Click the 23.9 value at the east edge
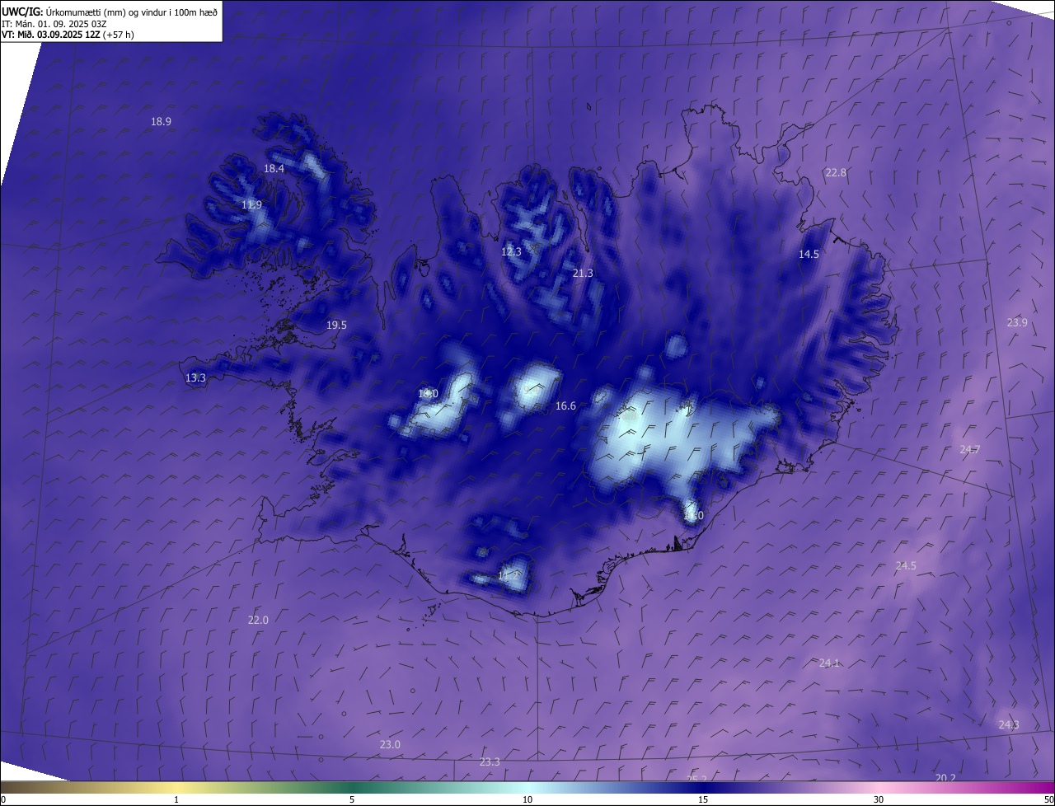The image size is (1055, 806). (1017, 322)
